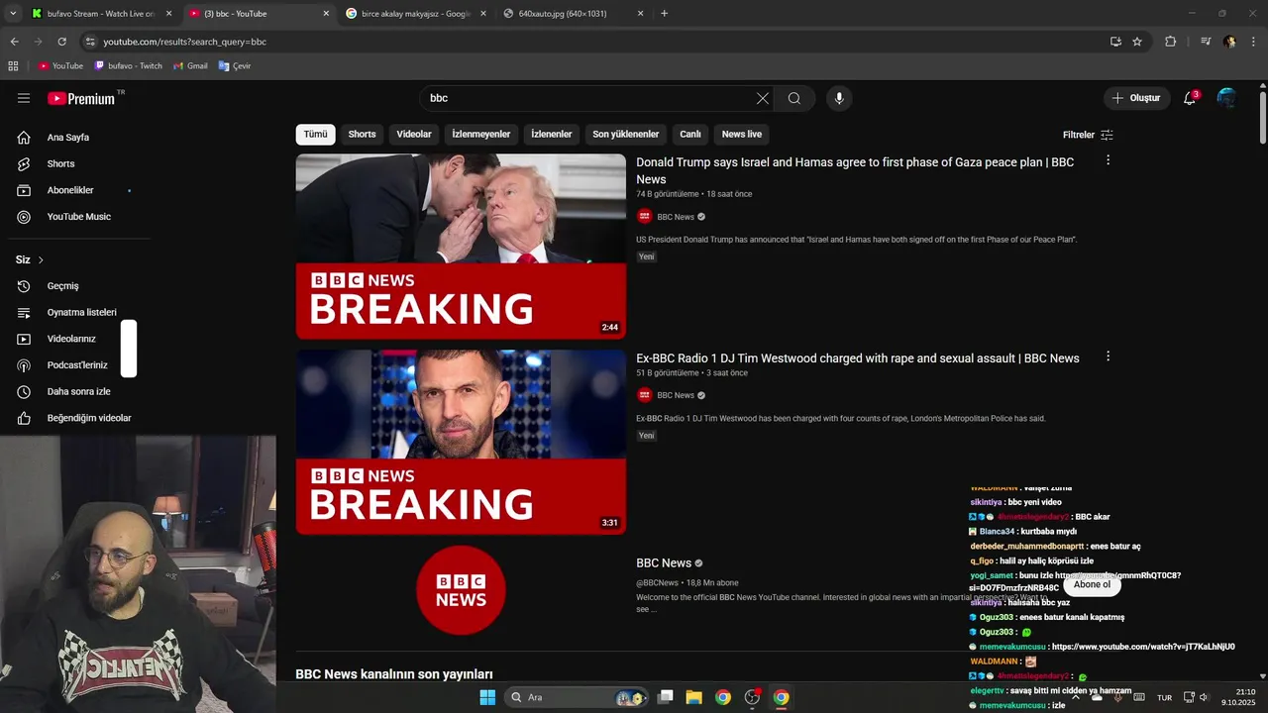This screenshot has height=713, width=1268.
Task: Go back in browser history
Action: pyautogui.click(x=14, y=42)
